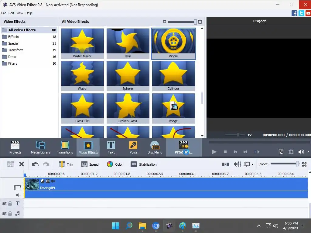The height and width of the screenshot is (233, 311).
Task: Toggle audio track lock
Action: click(10, 214)
